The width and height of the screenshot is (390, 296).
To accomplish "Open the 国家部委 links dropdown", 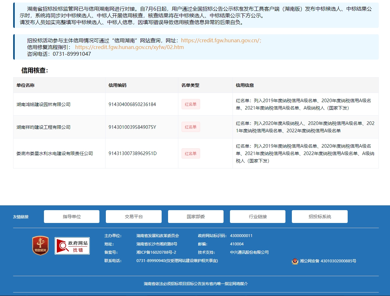I will coord(196,217).
